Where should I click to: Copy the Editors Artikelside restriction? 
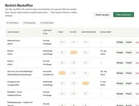[129, 52]
